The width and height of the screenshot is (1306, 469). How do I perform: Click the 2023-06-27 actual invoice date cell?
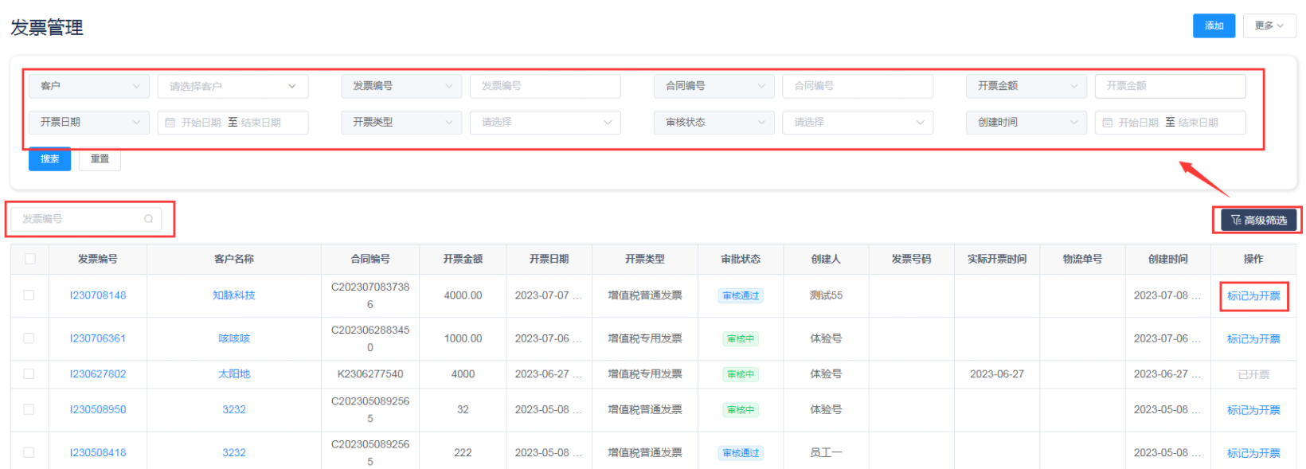click(997, 373)
